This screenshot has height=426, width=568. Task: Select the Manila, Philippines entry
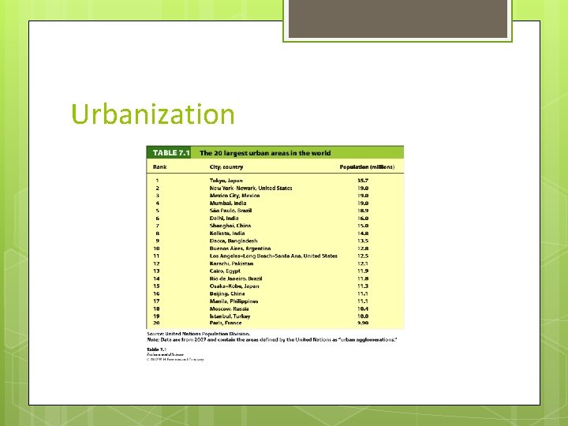[x=234, y=301]
